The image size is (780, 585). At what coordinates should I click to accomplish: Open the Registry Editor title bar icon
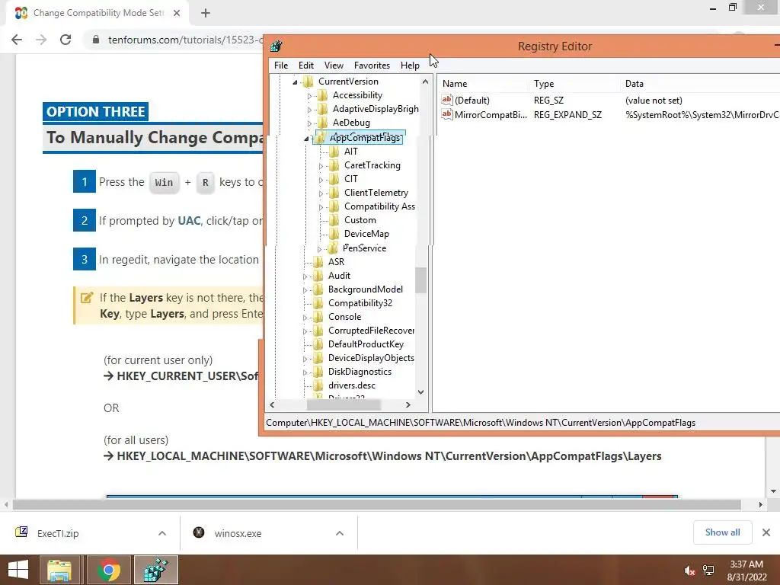(276, 46)
